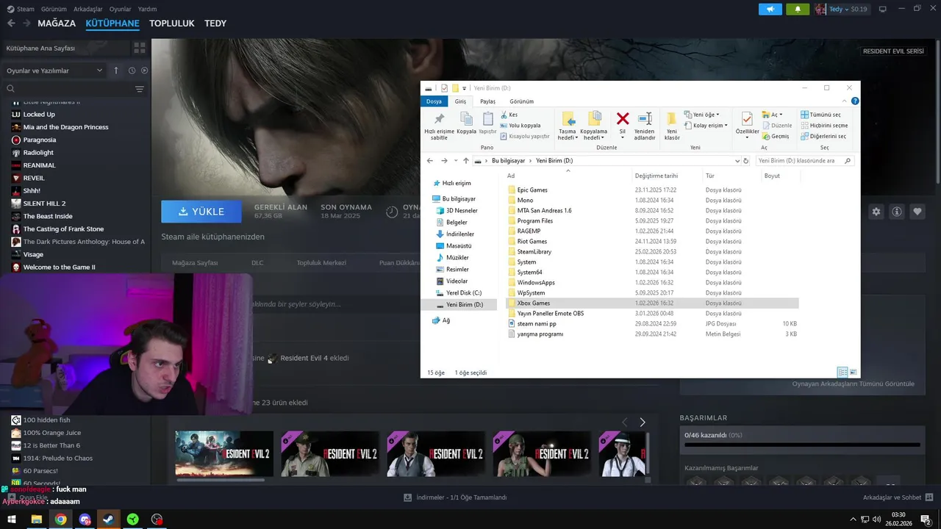The height and width of the screenshot is (529, 941).
Task: Expand address bar history dropdown
Action: click(737, 160)
